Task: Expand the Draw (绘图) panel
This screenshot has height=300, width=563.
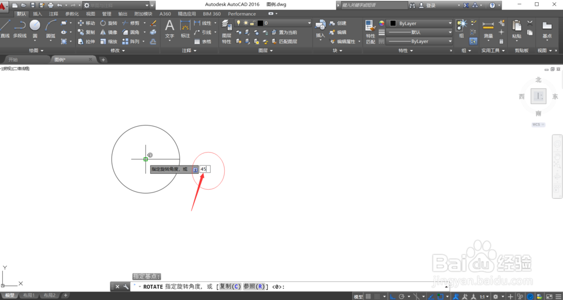Action: coord(36,51)
